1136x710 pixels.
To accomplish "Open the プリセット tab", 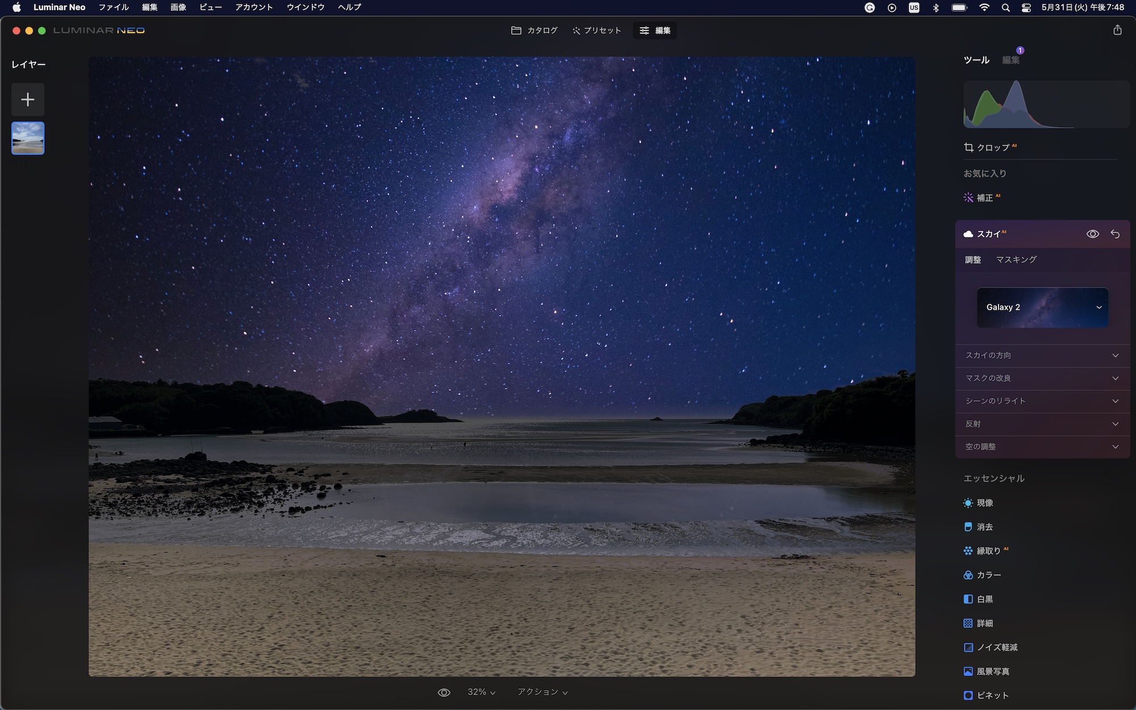I will (x=597, y=31).
